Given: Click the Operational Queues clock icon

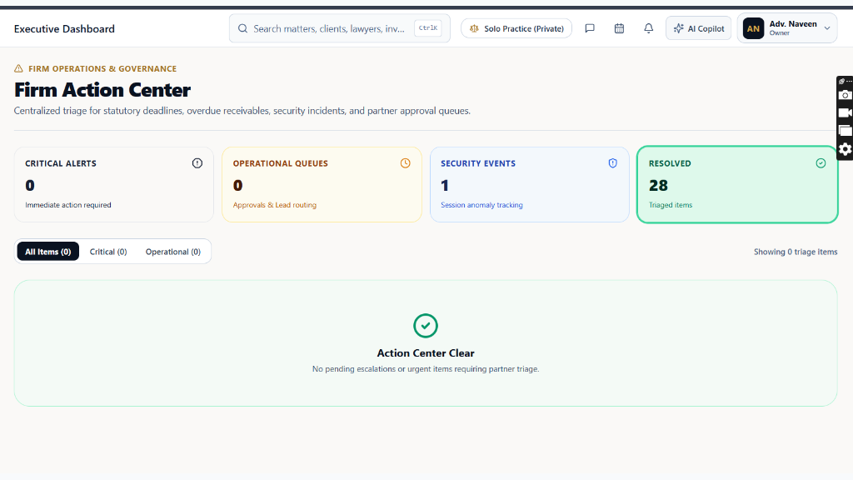Looking at the screenshot, I should (x=406, y=163).
